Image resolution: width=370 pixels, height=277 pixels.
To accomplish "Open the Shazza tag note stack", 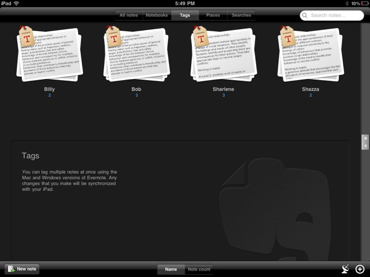I will pos(310,54).
